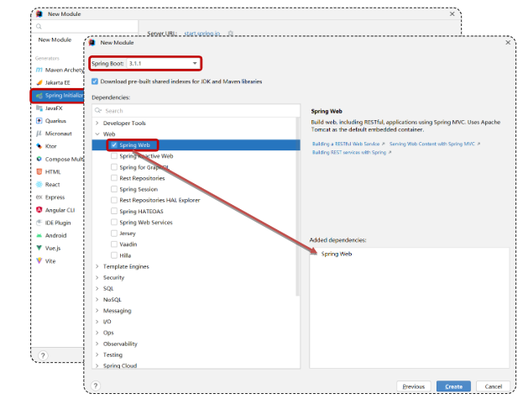Screen dimensions: 528x399
Task: Click the Compose Multiplatform generator icon
Action: coord(39,159)
